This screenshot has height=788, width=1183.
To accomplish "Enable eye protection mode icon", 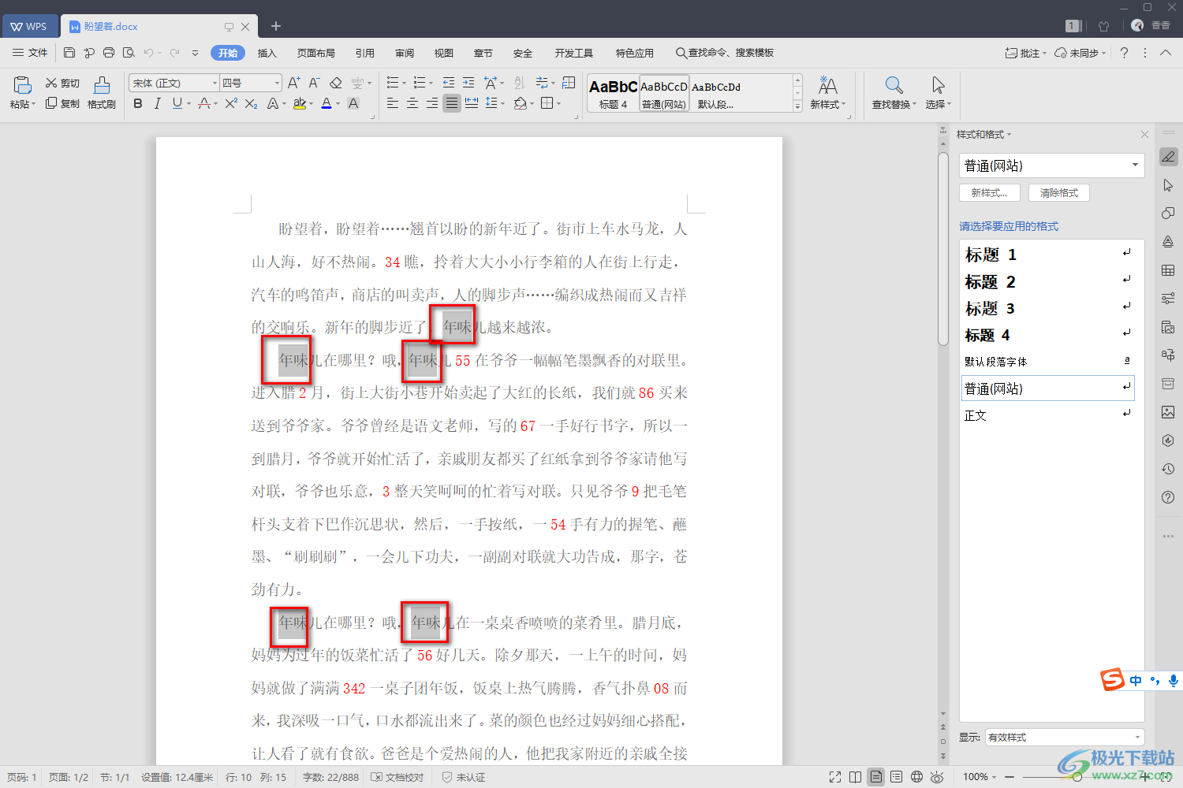I will (938, 777).
